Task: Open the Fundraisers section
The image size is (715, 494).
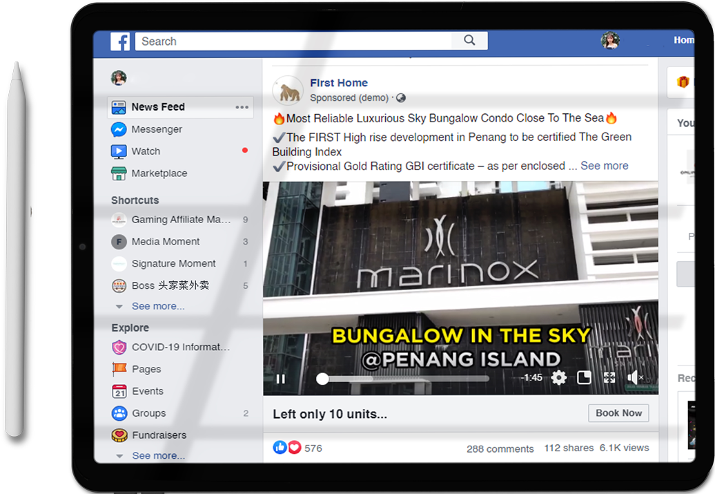Action: tap(159, 435)
